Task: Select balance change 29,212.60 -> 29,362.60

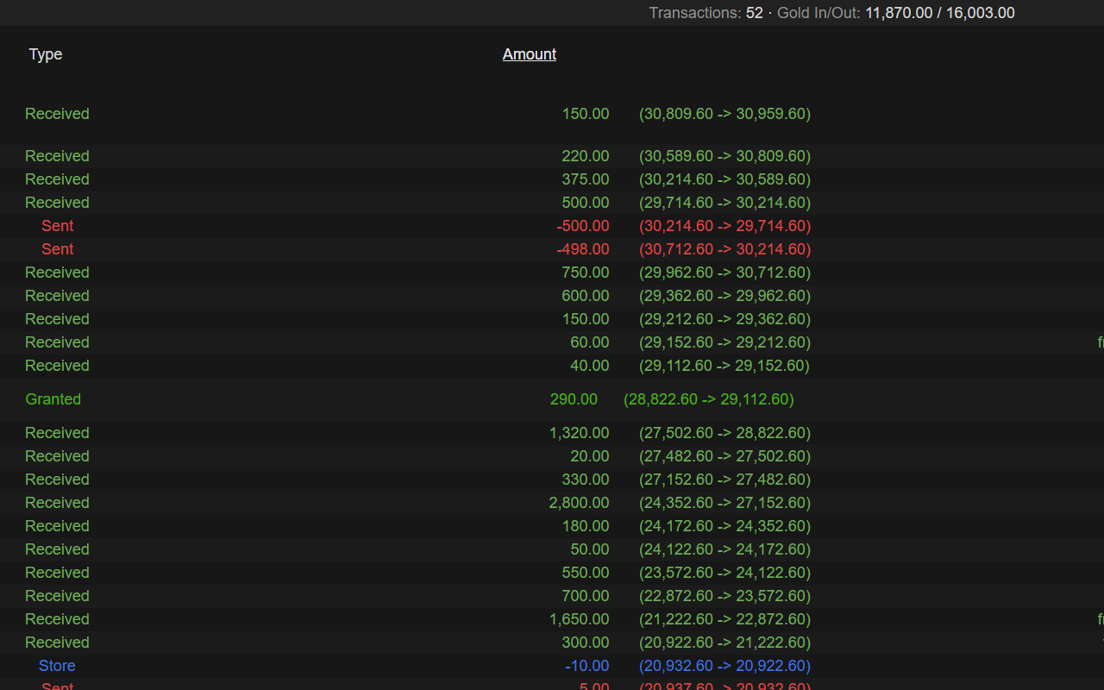Action: coord(724,319)
